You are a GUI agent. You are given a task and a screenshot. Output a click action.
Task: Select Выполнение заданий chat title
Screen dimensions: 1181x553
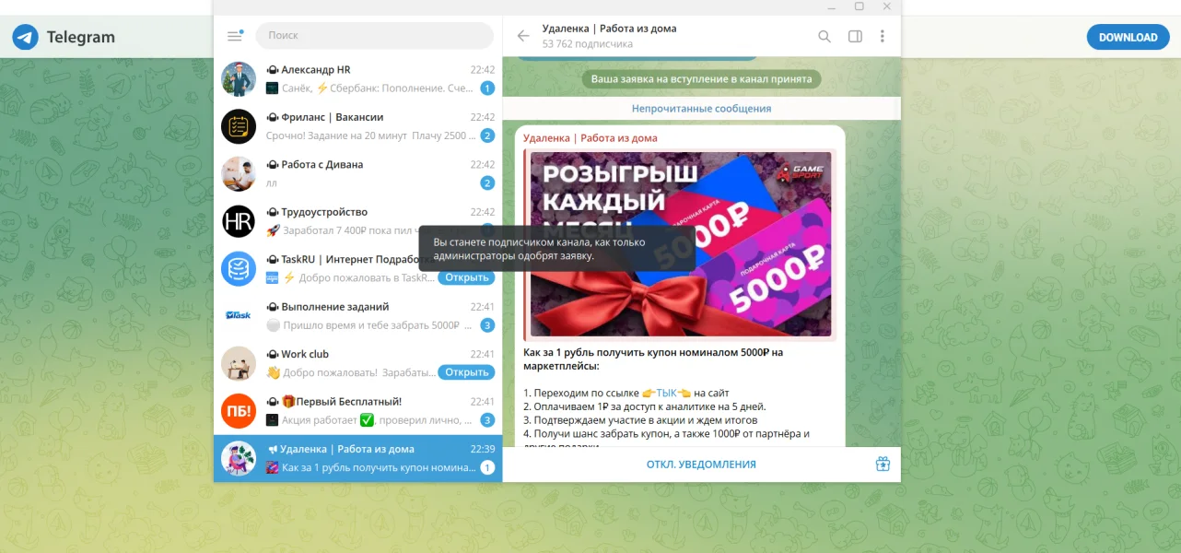[x=335, y=307]
